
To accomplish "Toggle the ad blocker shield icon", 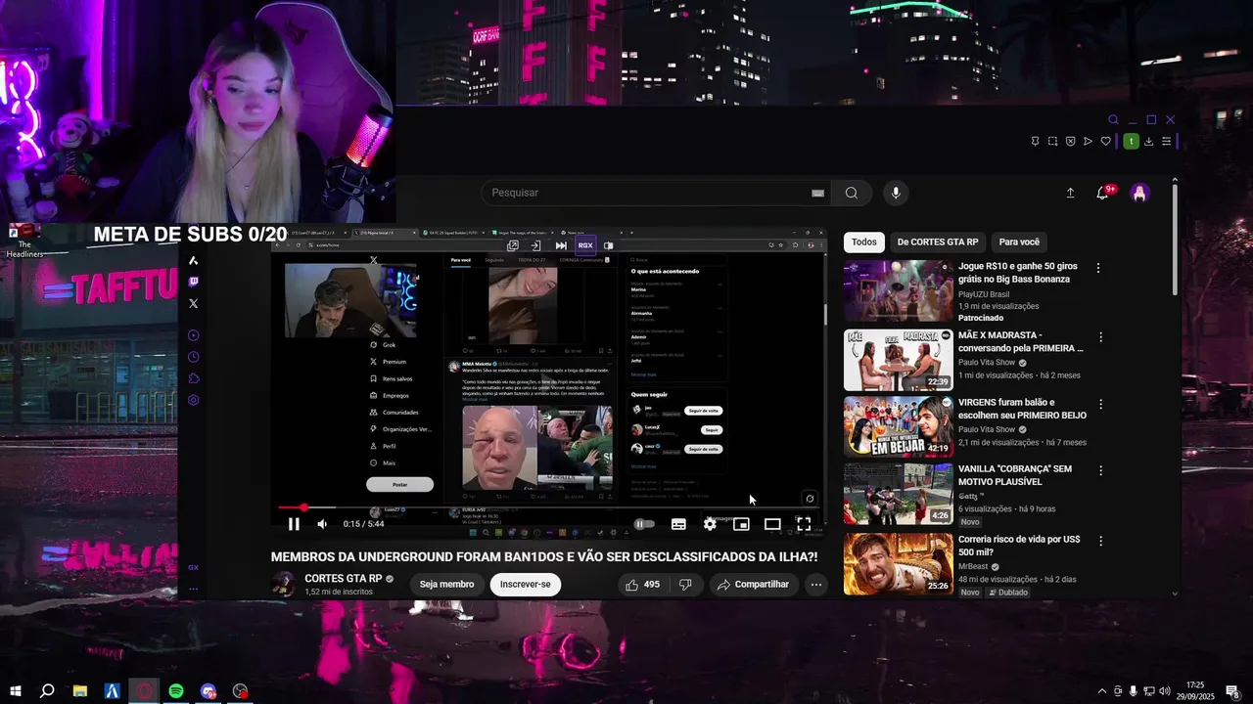I will [1070, 142].
